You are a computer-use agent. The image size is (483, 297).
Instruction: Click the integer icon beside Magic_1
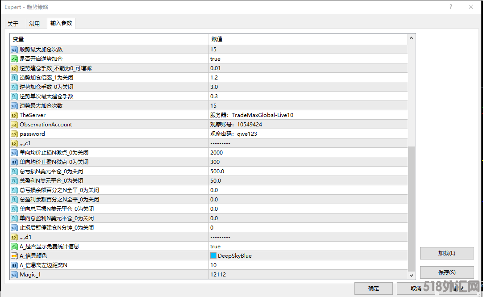coord(14,275)
